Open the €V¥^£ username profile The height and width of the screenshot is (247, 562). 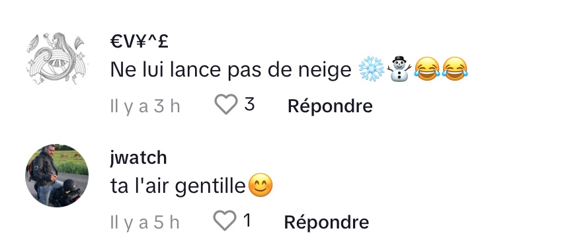(x=139, y=42)
